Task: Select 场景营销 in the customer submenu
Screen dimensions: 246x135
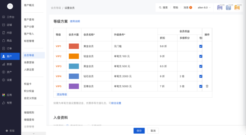Action: [x=29, y=62]
